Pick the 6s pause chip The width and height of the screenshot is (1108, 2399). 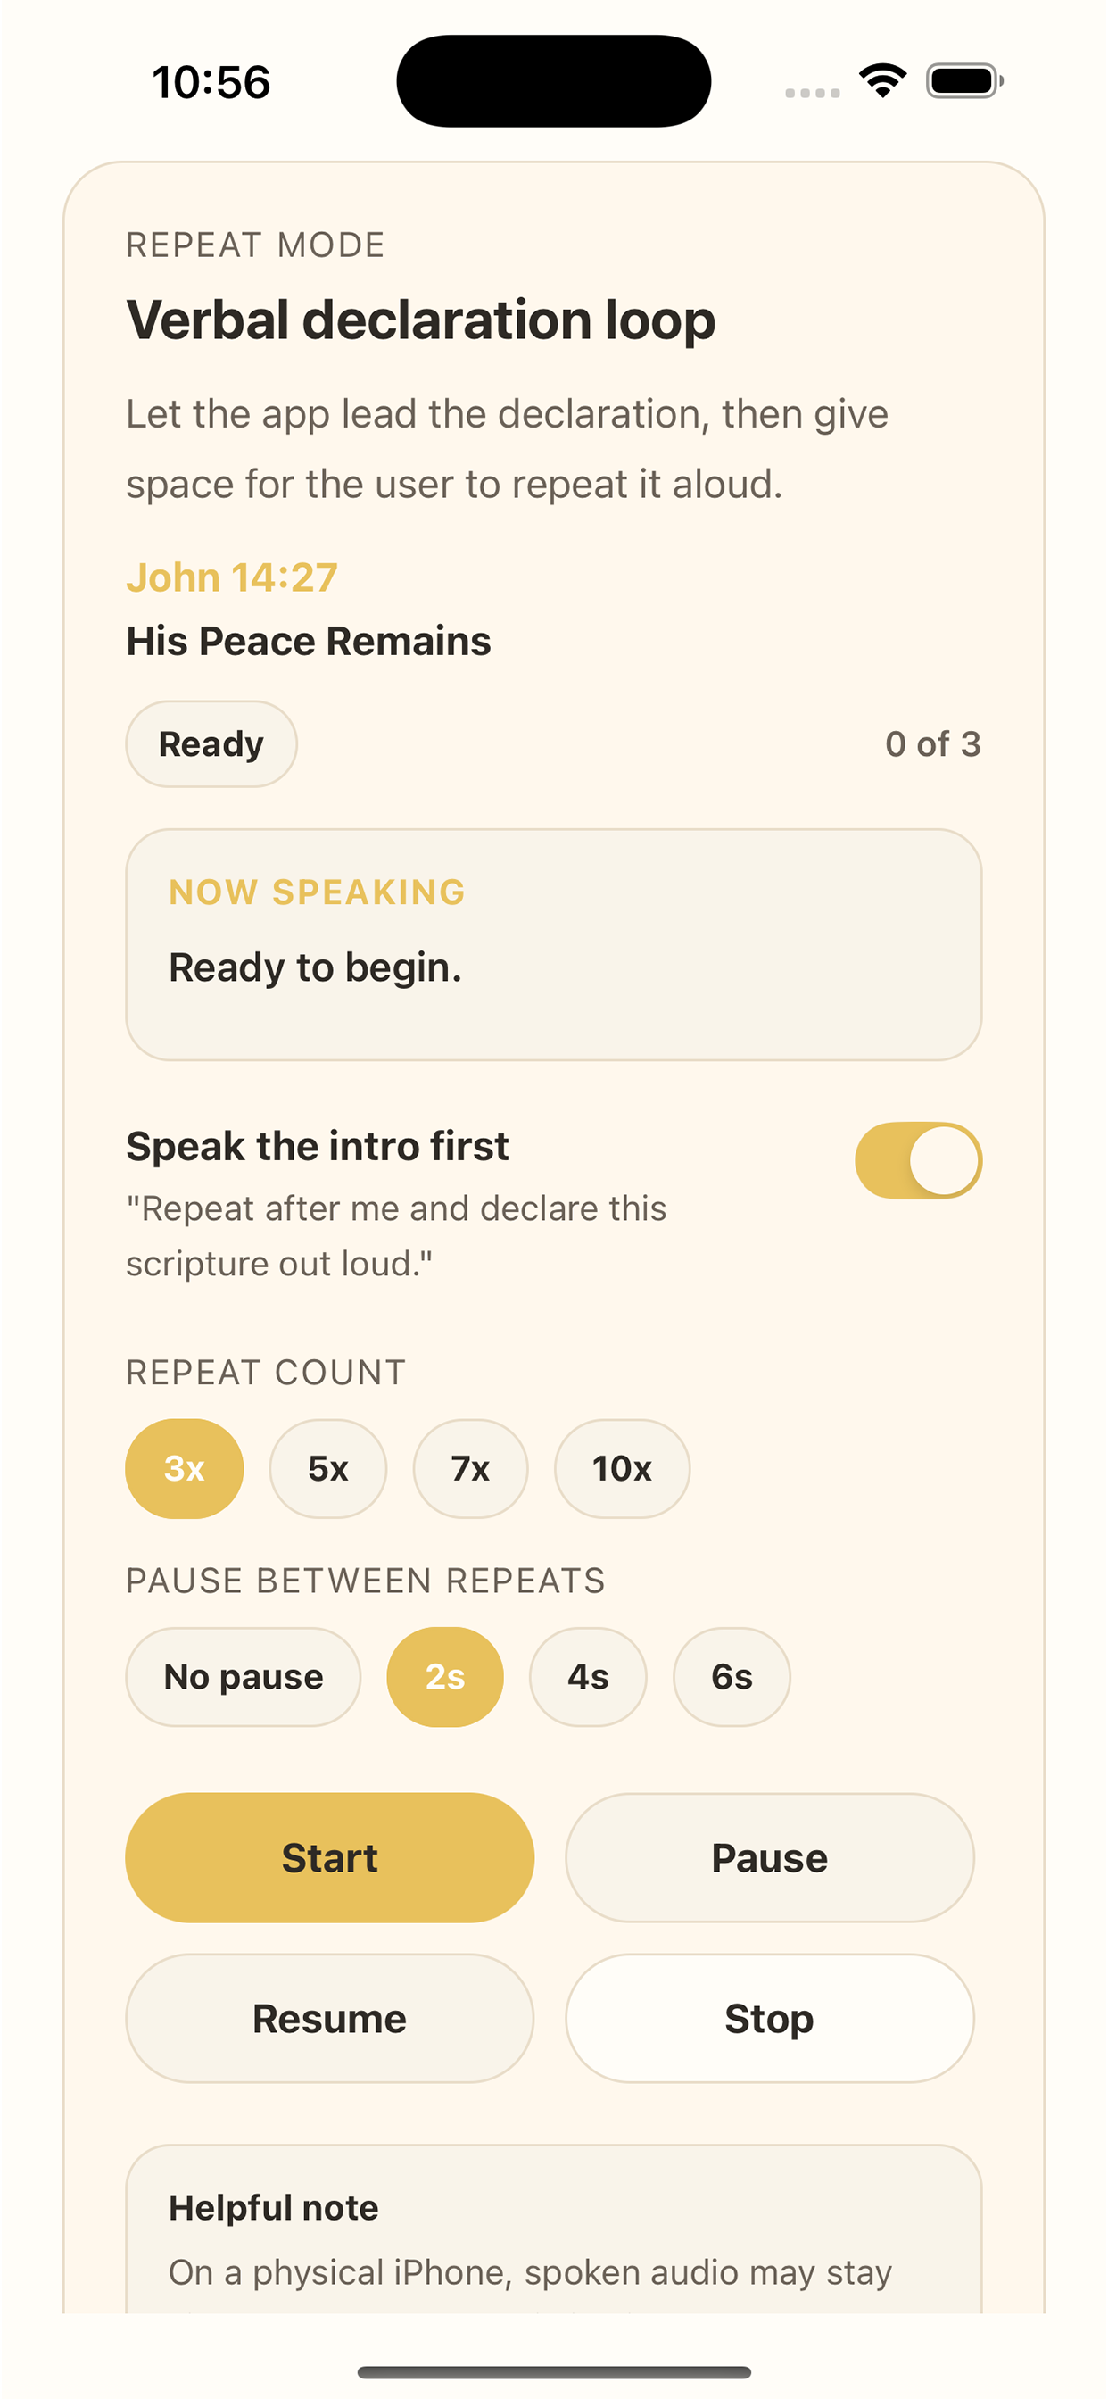pyautogui.click(x=732, y=1677)
